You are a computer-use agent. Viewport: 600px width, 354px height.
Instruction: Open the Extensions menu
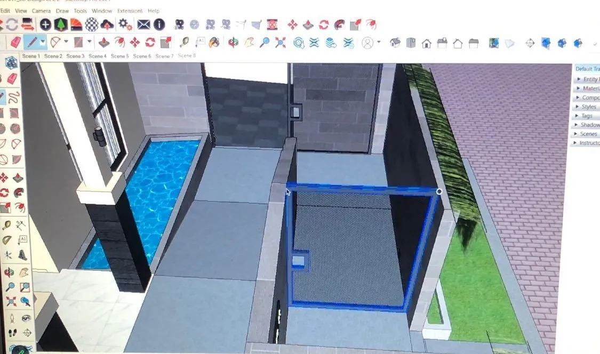point(130,11)
